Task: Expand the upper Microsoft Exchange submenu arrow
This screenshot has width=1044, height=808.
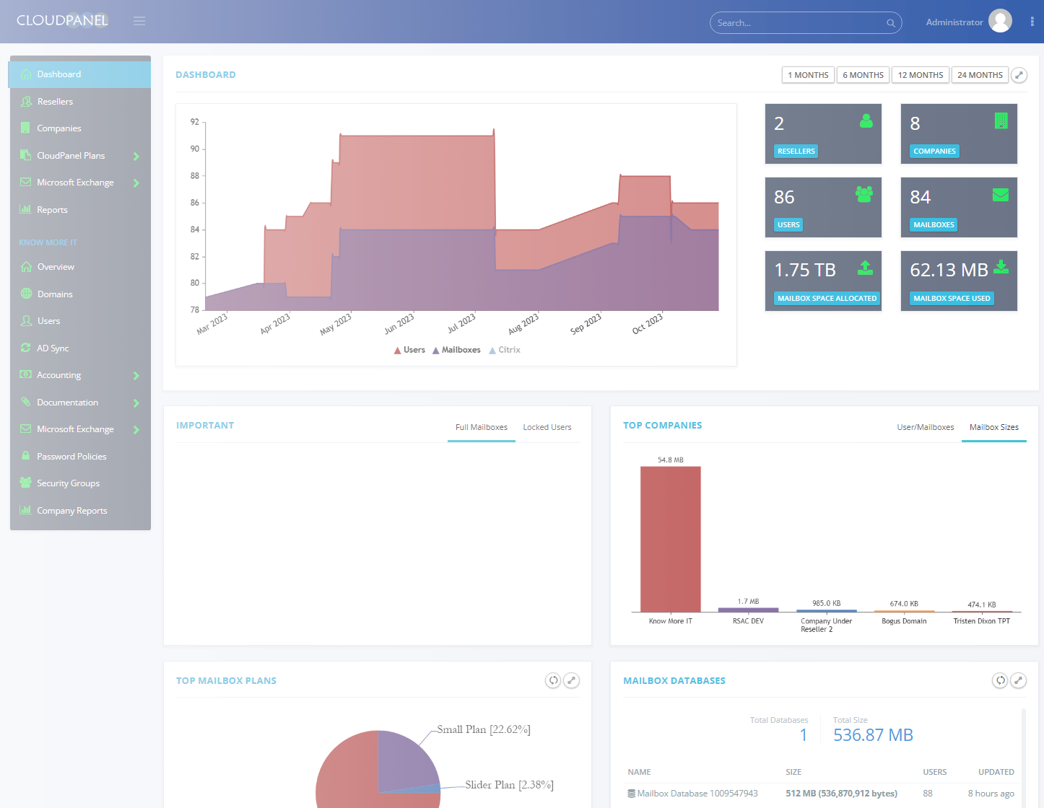Action: [x=136, y=183]
